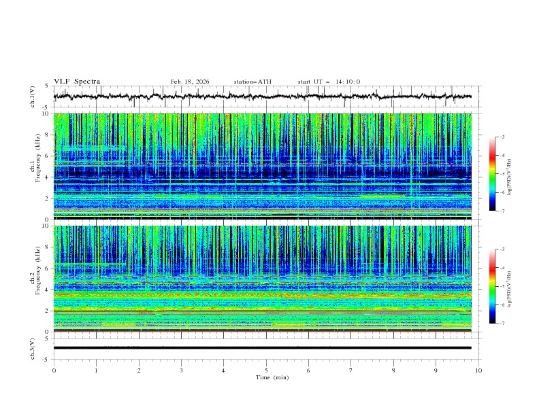Click the ch.2 color bar log(PSD) label
This screenshot has width=539, height=416.
510,290
